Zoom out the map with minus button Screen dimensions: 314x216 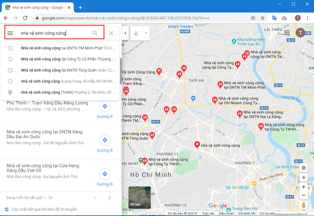click(304, 195)
